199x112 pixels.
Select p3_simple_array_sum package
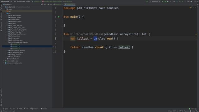(17, 28)
